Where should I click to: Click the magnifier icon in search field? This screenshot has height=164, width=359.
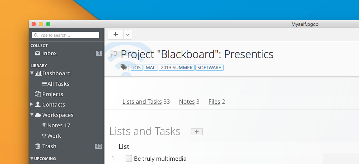(x=36, y=35)
